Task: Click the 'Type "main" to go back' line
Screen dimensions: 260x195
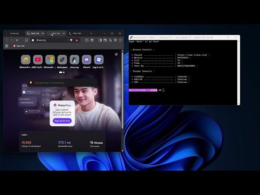Action: [x=144, y=41]
